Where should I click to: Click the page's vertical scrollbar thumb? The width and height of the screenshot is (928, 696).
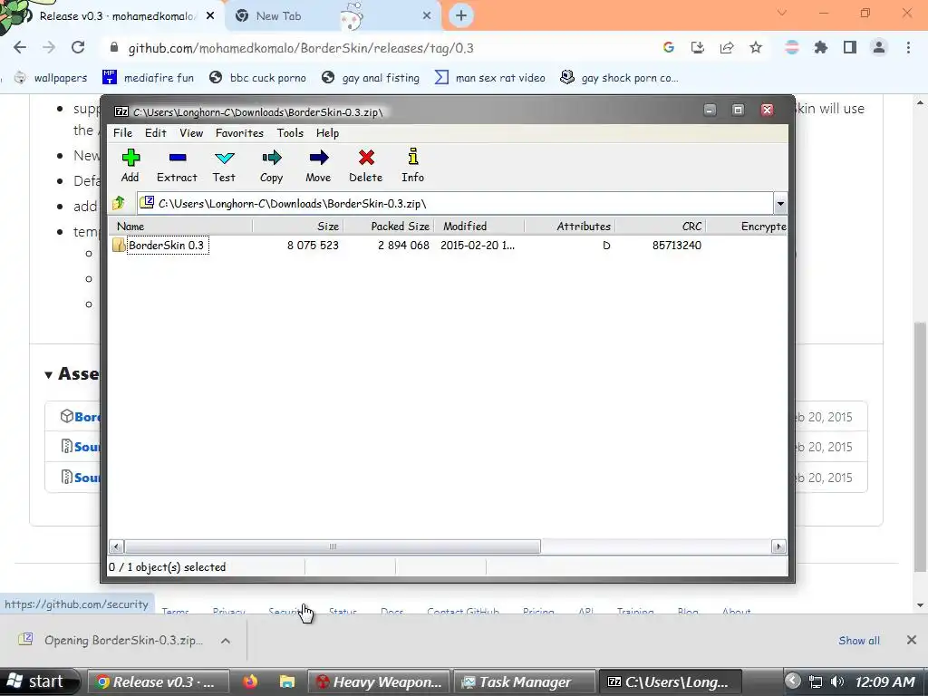click(x=920, y=447)
